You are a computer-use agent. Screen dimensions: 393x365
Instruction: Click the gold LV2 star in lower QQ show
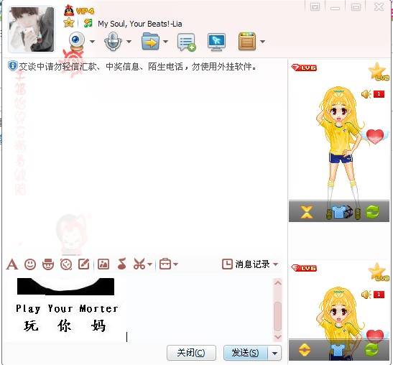(378, 272)
